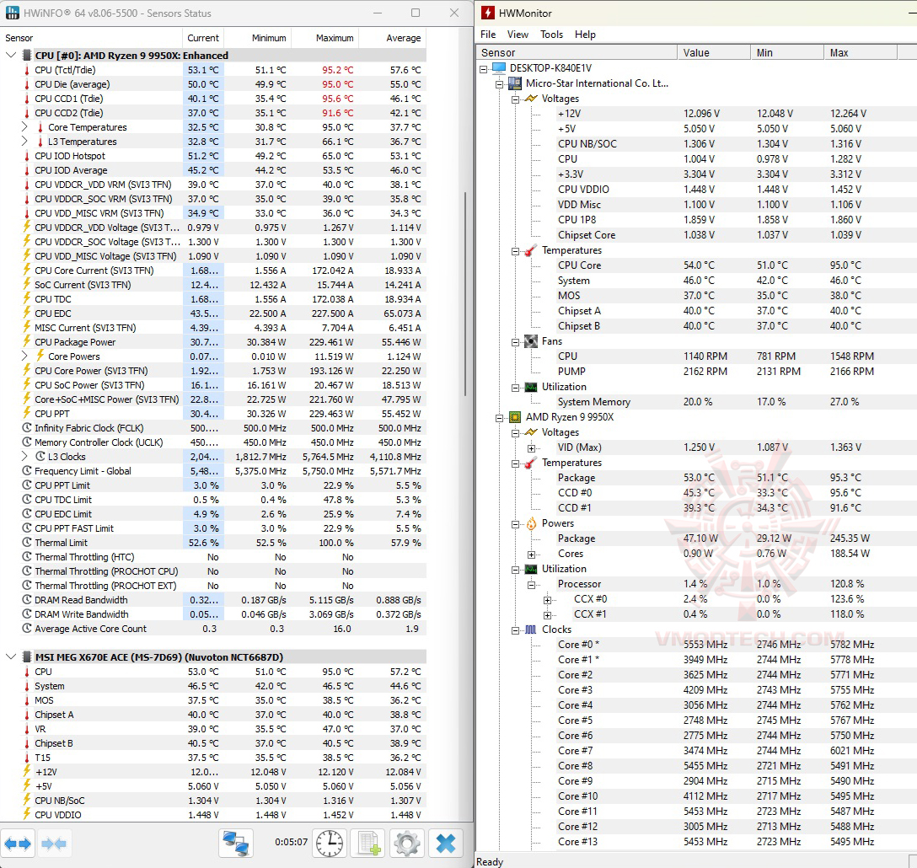Expand Core Powers in HWiNFO

pos(24,356)
